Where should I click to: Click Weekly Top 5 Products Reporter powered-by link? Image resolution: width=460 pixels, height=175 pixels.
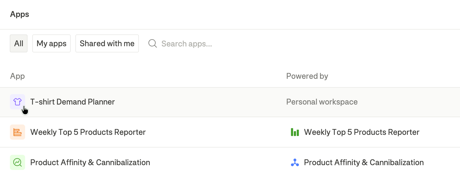coord(362,132)
